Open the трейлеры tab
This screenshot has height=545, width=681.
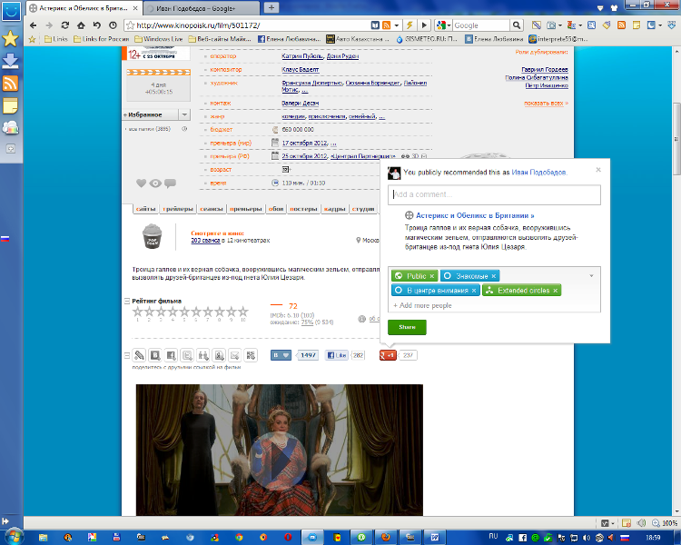178,209
